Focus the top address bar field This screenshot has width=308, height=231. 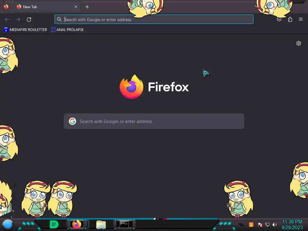pyautogui.click(x=154, y=19)
